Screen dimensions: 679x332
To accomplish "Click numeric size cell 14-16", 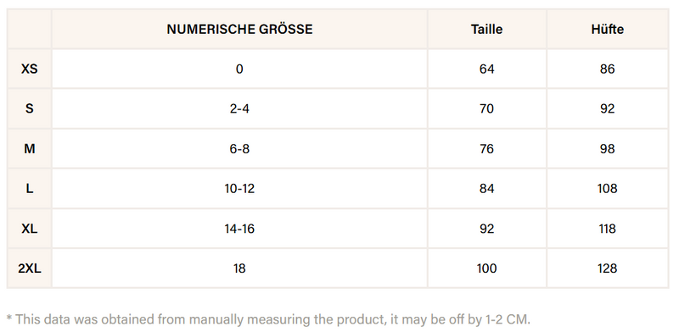I will tap(239, 229).
